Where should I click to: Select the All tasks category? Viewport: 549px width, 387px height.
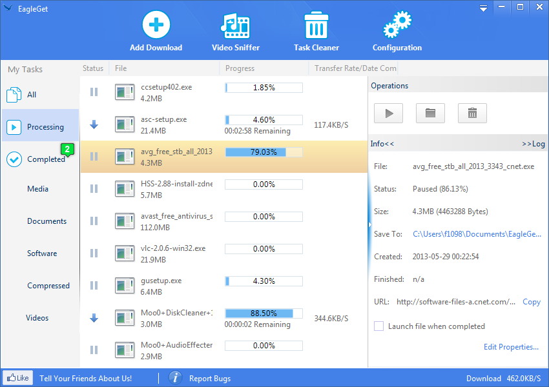31,95
